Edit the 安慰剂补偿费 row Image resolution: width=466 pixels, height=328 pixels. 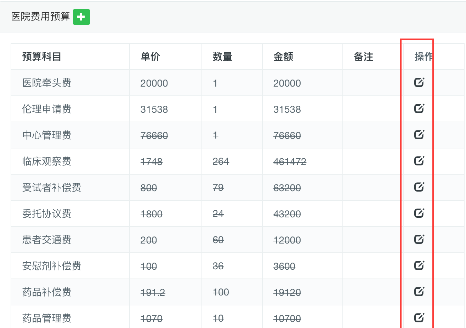(x=419, y=265)
